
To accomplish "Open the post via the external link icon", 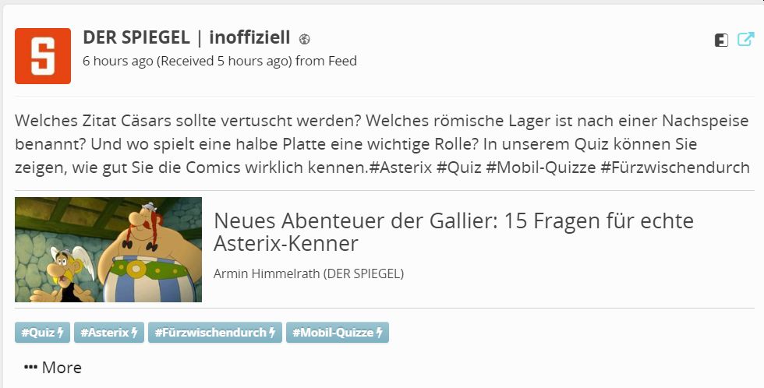I will click(x=745, y=39).
